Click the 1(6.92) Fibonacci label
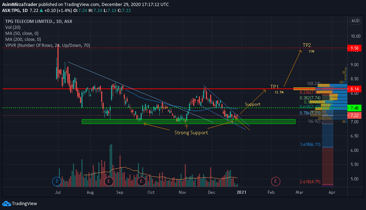 click(x=314, y=121)
